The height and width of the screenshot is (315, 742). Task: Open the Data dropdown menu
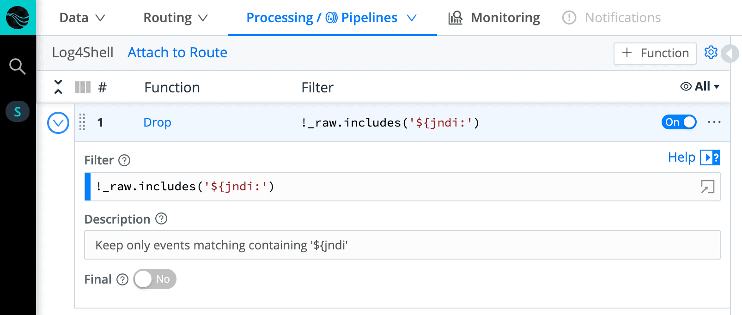tap(82, 18)
